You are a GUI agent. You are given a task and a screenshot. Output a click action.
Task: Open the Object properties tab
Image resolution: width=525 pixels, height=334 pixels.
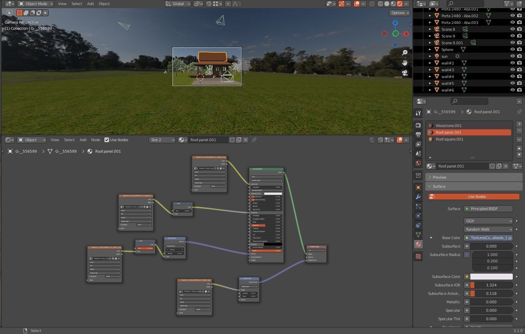[x=418, y=187]
